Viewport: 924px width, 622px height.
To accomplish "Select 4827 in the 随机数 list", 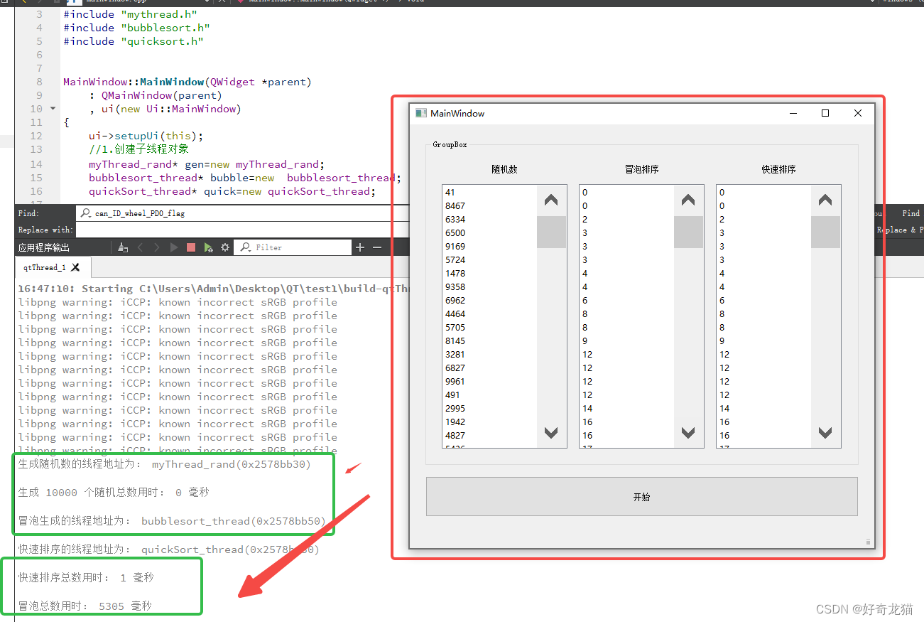I will tap(455, 435).
